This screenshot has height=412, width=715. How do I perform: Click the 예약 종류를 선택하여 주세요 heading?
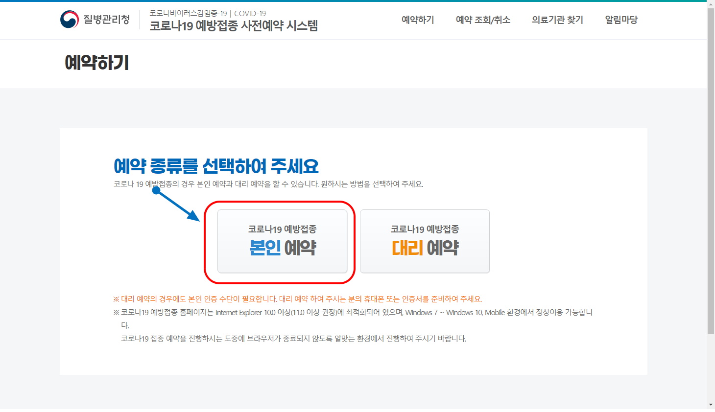click(x=216, y=166)
